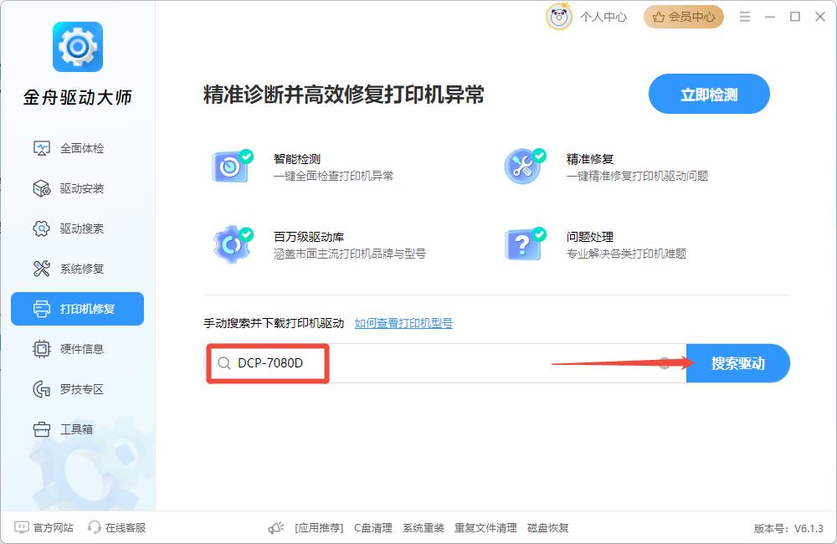Click the 立即检测 button

click(x=708, y=95)
